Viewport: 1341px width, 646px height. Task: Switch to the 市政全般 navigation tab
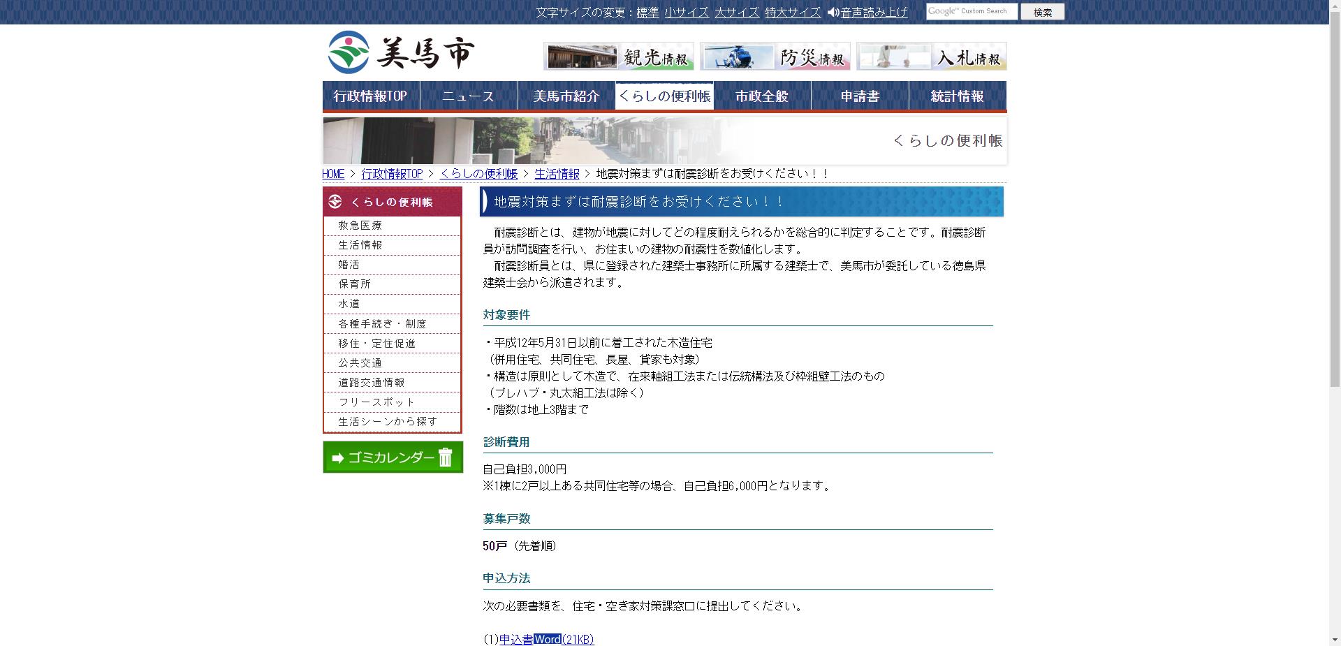pos(761,96)
